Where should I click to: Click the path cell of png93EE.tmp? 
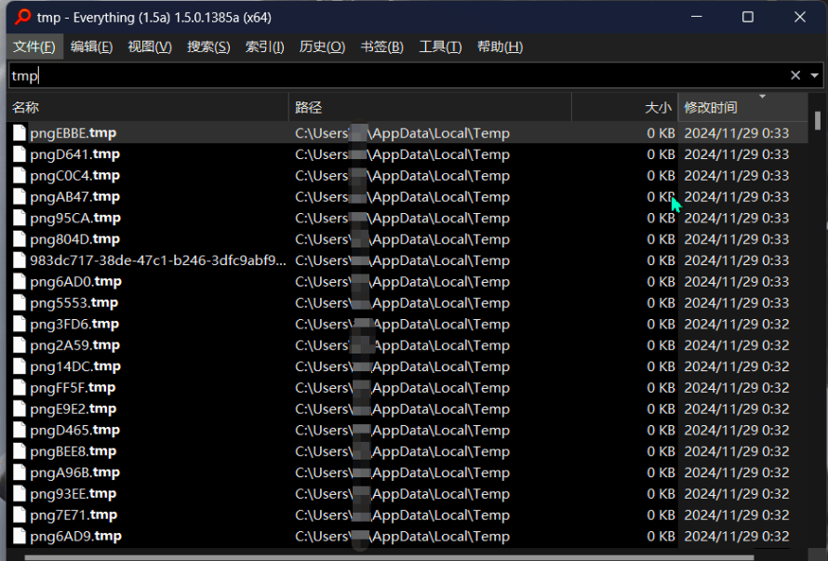403,494
